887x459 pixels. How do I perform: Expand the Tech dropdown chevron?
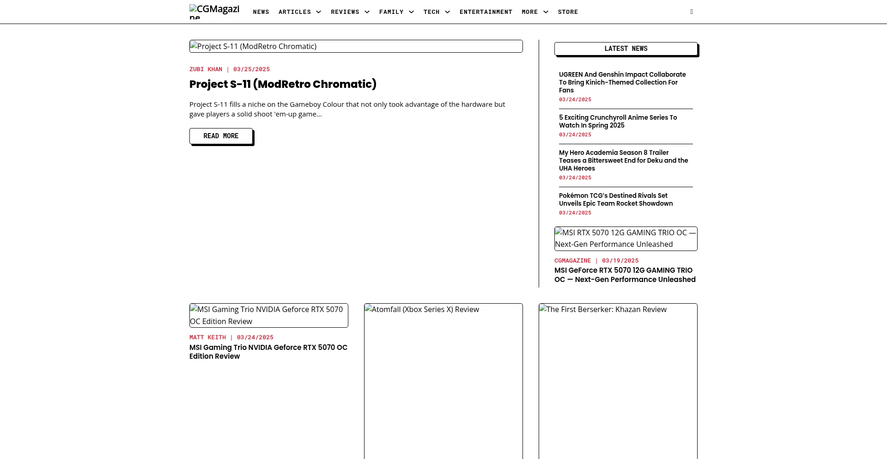pos(447,12)
